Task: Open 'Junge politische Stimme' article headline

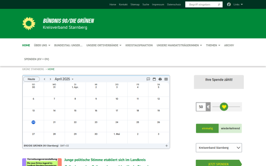Action: point(105,160)
